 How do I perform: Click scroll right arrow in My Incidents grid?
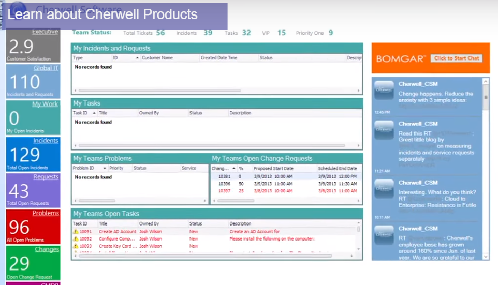pos(359,91)
